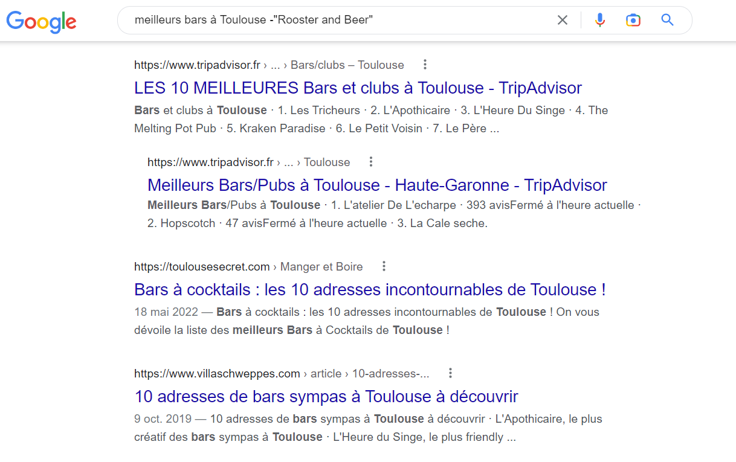Visit the villaschweppes bars sympas article
Screen dimensions: 736x462
coord(326,396)
